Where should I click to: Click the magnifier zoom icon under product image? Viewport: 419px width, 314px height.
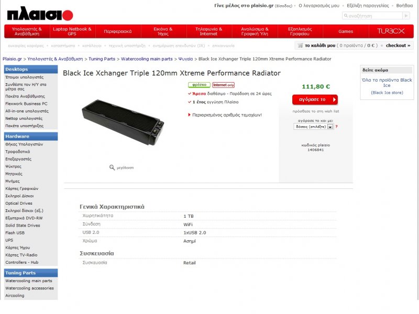112,167
